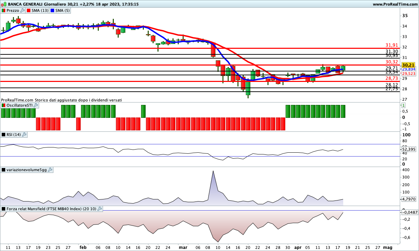Viewport: 419px width, 251px height.
Task: Click the red 29,523 SMA value tag
Action: click(x=409, y=74)
